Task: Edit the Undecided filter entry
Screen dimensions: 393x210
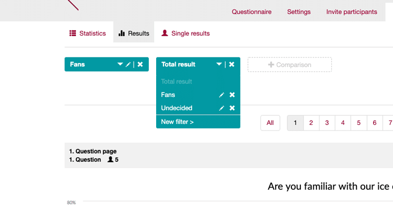Action: click(x=221, y=108)
